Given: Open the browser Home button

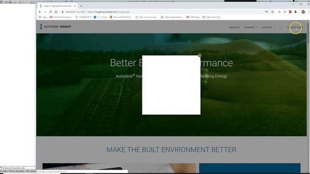Looking at the screenshot, I should tap(56, 12).
